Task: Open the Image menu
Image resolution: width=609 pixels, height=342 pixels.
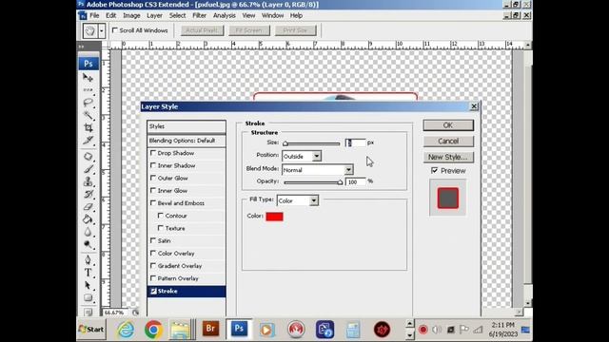Action: [131, 15]
